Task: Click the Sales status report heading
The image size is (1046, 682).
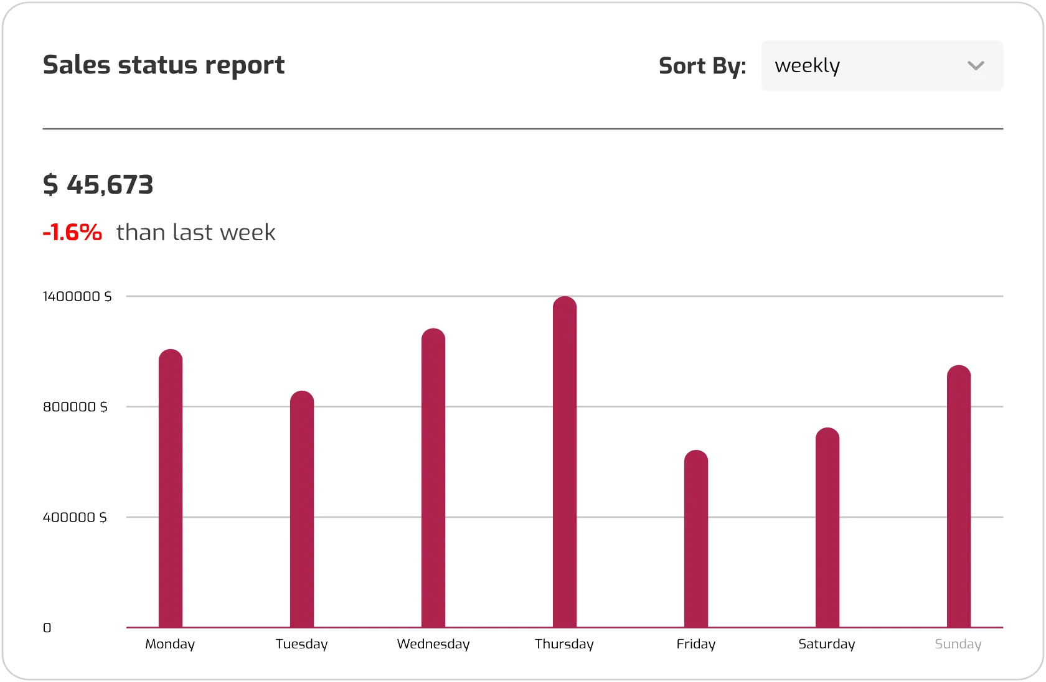Action: pos(164,65)
